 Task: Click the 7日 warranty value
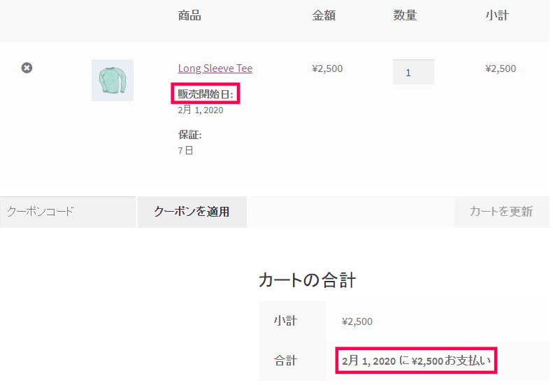pyautogui.click(x=185, y=150)
